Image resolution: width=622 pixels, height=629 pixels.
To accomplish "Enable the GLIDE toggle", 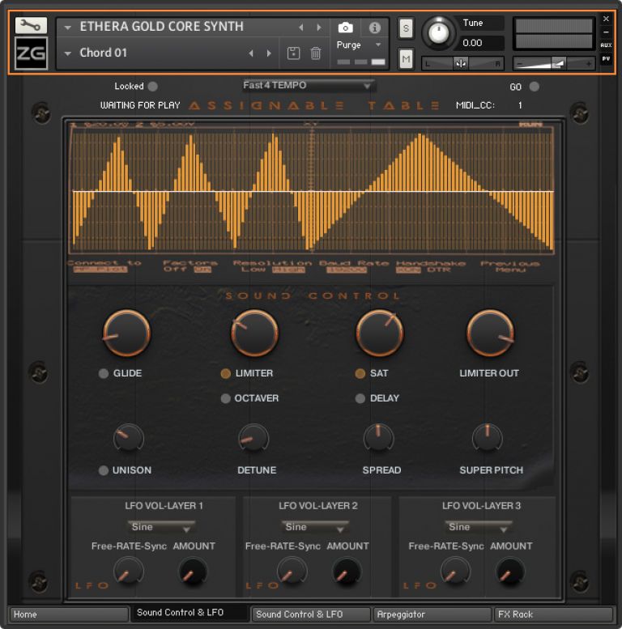I will 104,373.
